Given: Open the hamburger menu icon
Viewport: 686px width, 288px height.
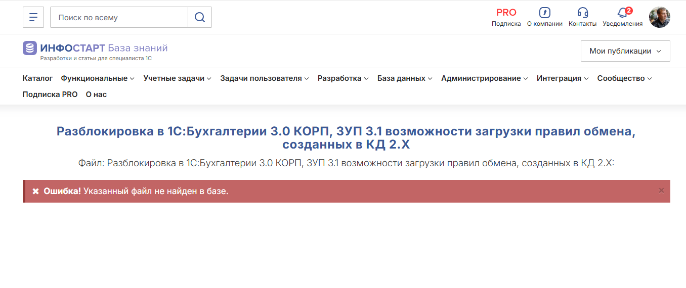Looking at the screenshot, I should point(33,17).
